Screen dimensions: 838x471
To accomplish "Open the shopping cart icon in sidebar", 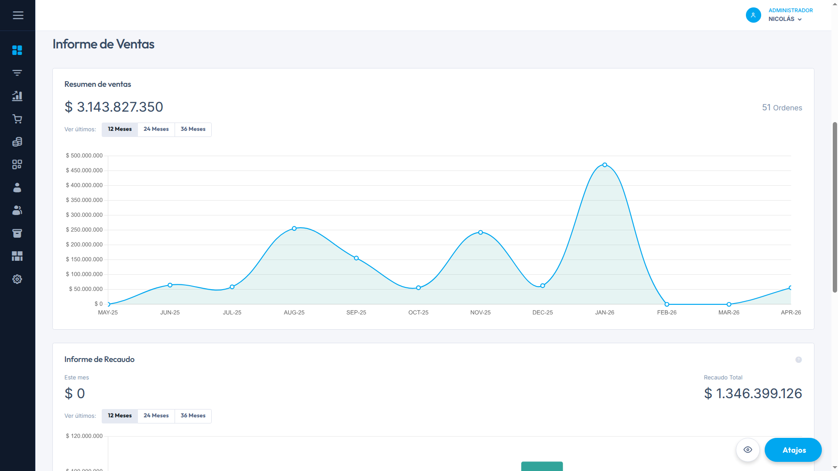I will click(17, 119).
